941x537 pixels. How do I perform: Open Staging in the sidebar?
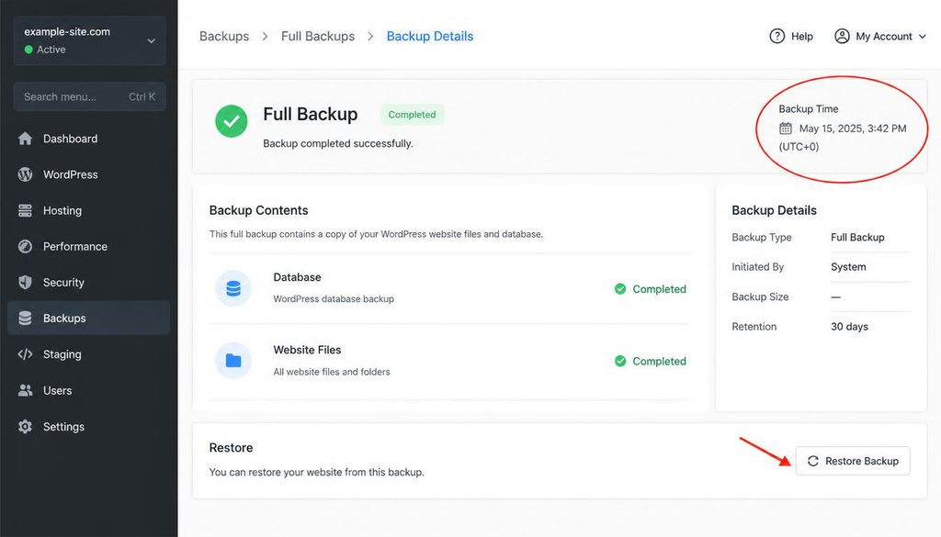tap(89, 354)
